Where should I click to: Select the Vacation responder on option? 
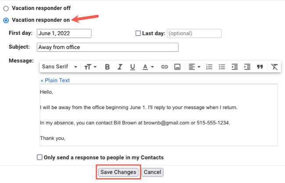coord(6,20)
